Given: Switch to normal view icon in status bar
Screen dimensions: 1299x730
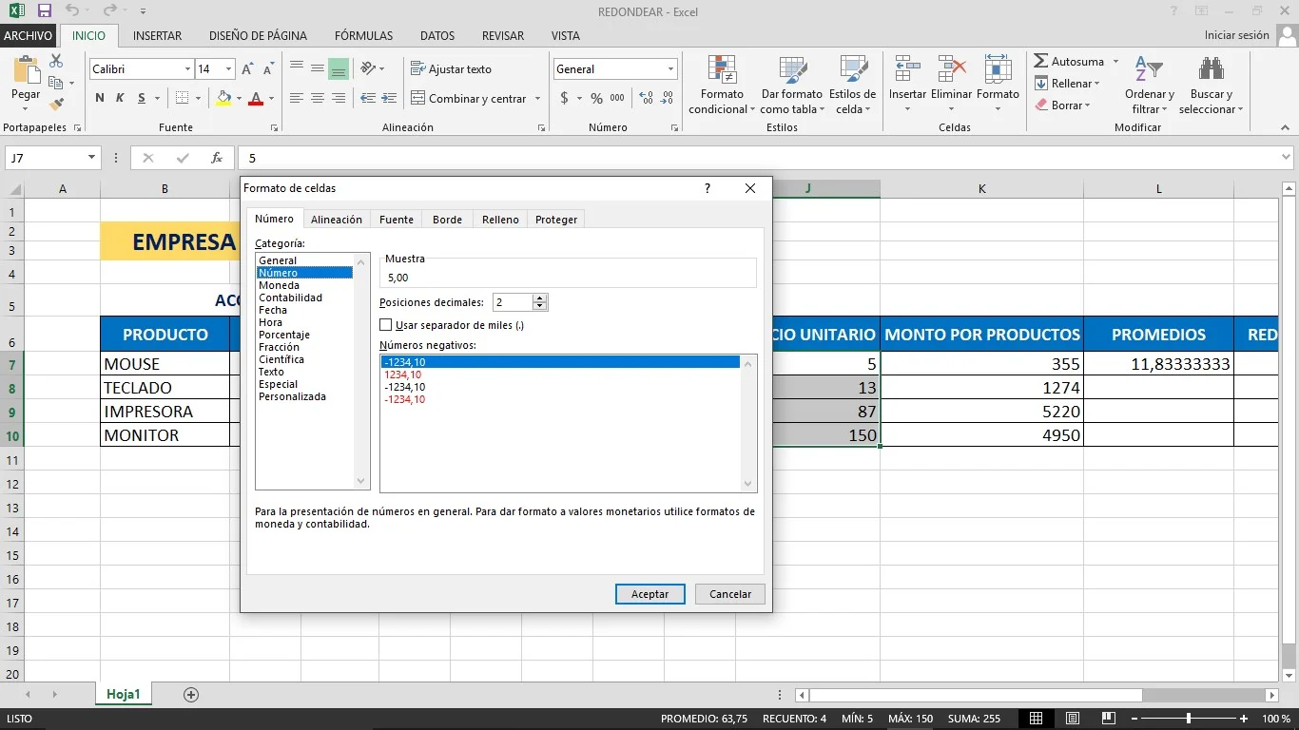Looking at the screenshot, I should 1037,719.
